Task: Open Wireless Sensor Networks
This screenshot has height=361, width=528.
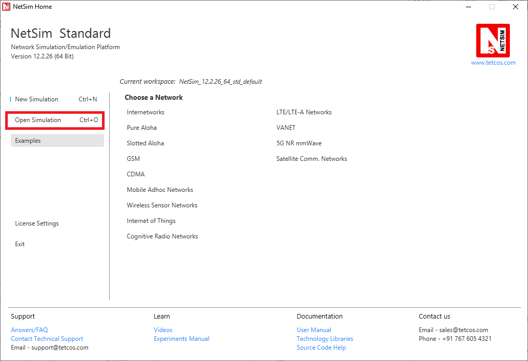Action: (162, 205)
